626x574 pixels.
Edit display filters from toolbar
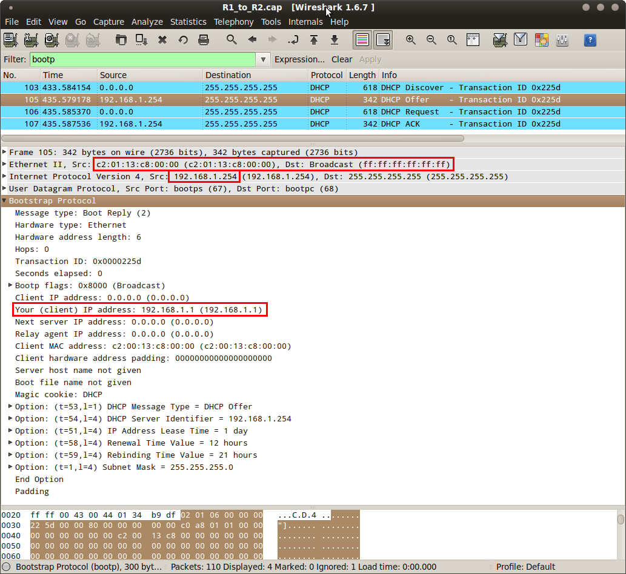521,40
